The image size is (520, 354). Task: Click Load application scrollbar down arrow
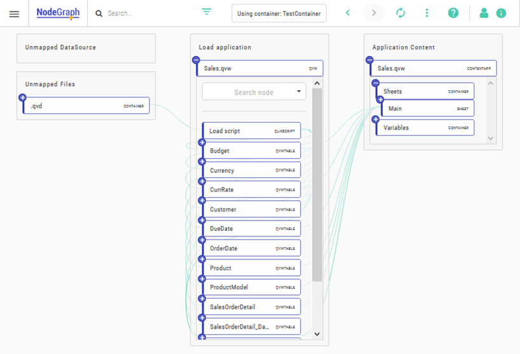coord(317,334)
